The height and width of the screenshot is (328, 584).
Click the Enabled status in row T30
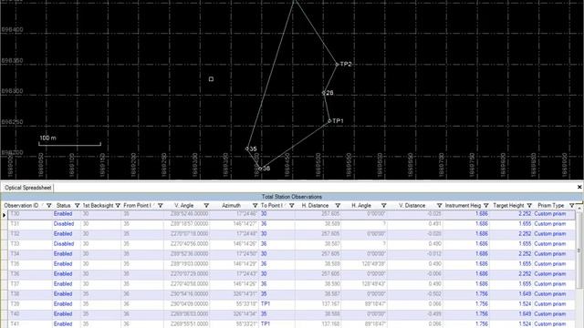coord(63,214)
